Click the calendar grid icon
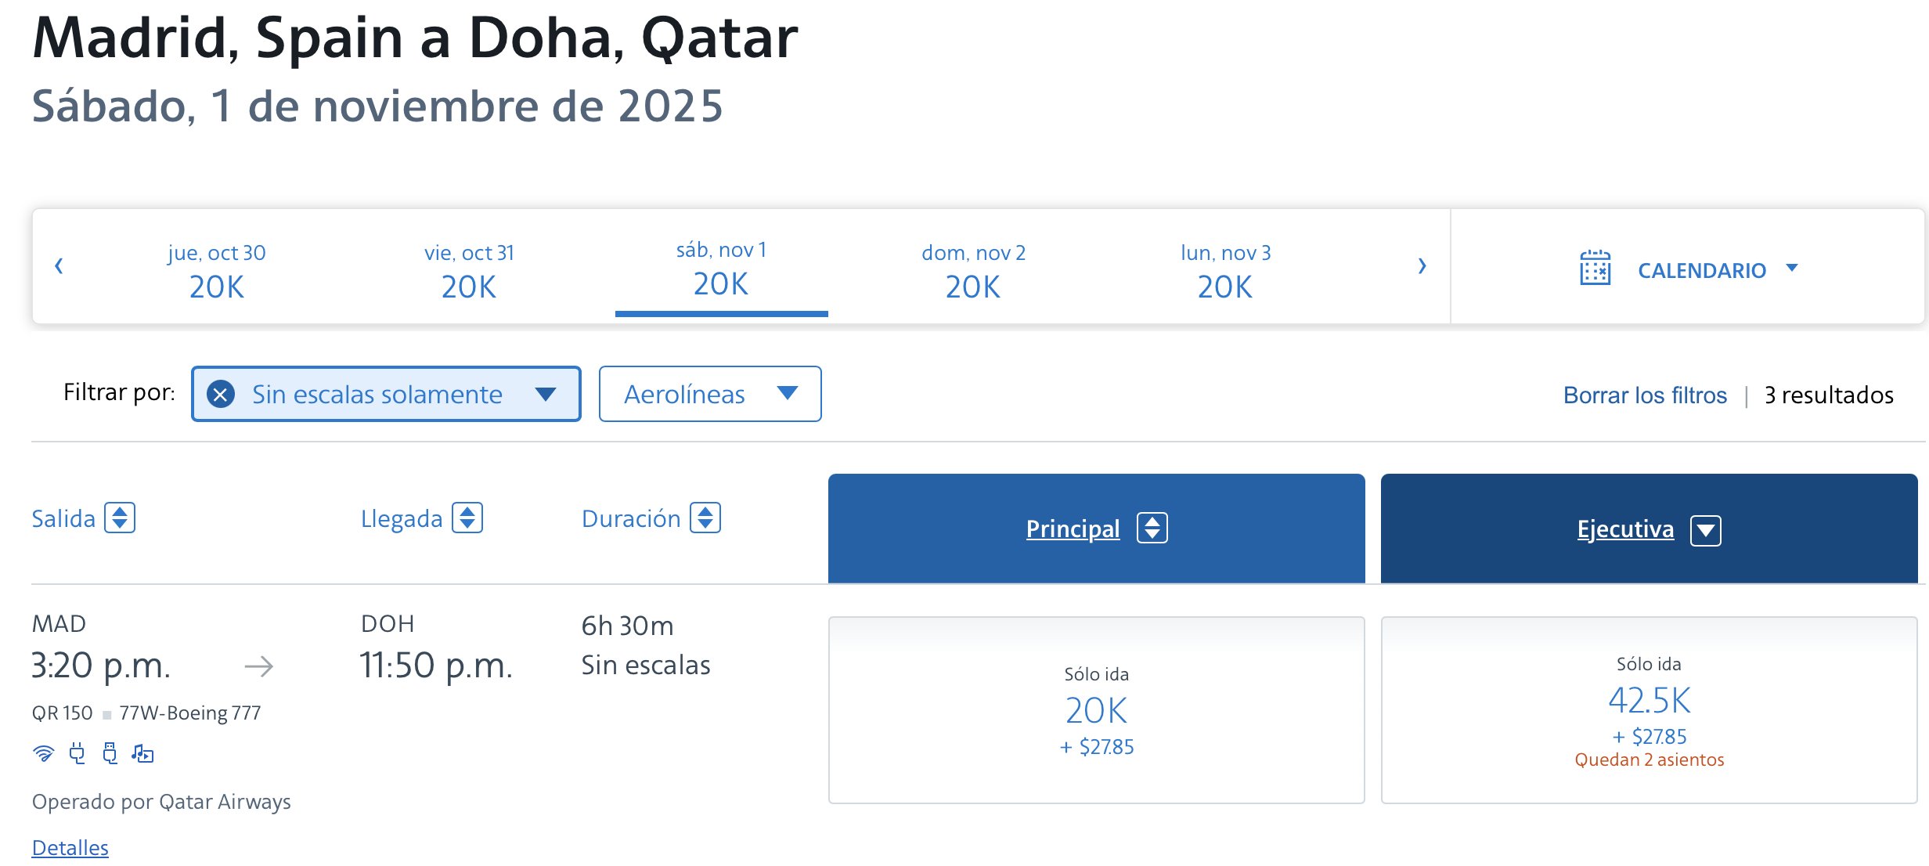 pos(1595,269)
